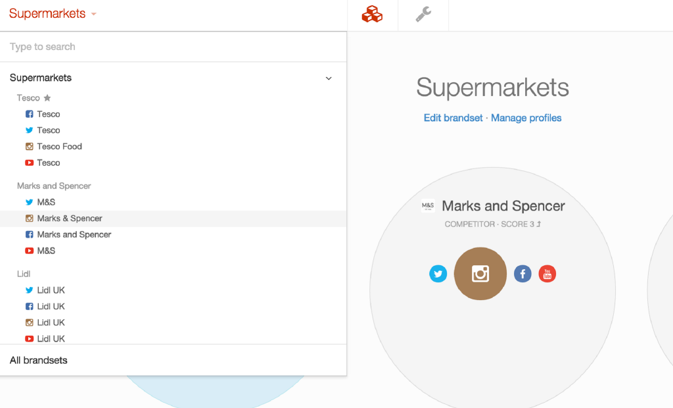Click the YouTube circle in Marks and Spencer bubble
The height and width of the screenshot is (408, 673).
pos(547,274)
